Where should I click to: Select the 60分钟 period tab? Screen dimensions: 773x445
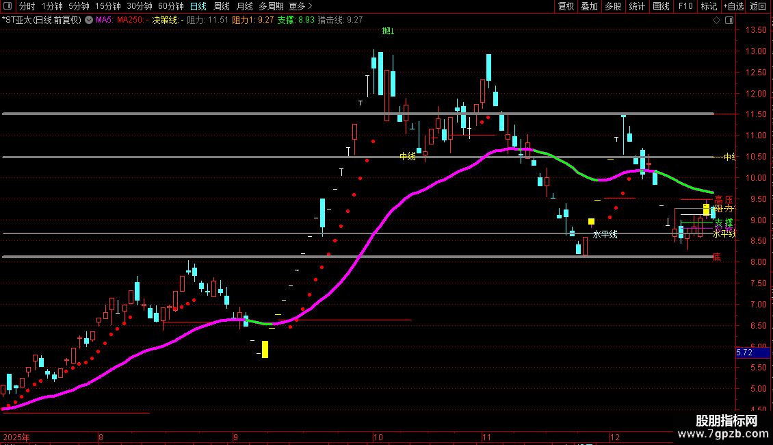click(170, 6)
